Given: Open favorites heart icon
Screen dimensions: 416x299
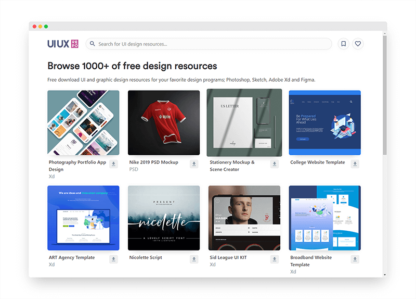Looking at the screenshot, I should 358,44.
